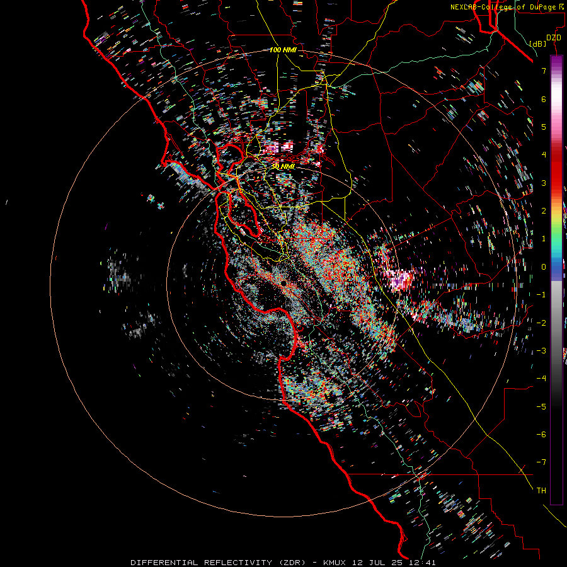Click the 1 value on the color scale
This screenshot has height=567, width=567.
tap(544, 239)
